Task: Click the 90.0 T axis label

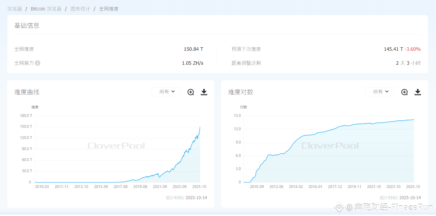Action: pos(27,149)
